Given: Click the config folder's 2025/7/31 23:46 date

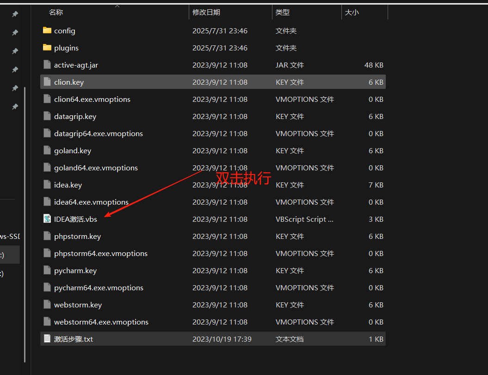Looking at the screenshot, I should click(220, 31).
